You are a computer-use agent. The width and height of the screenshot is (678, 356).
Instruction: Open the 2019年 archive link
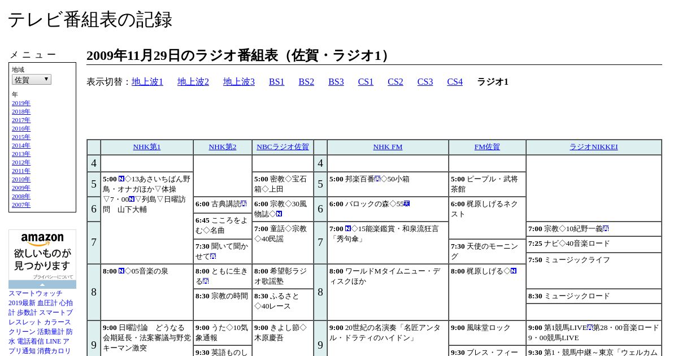21,103
